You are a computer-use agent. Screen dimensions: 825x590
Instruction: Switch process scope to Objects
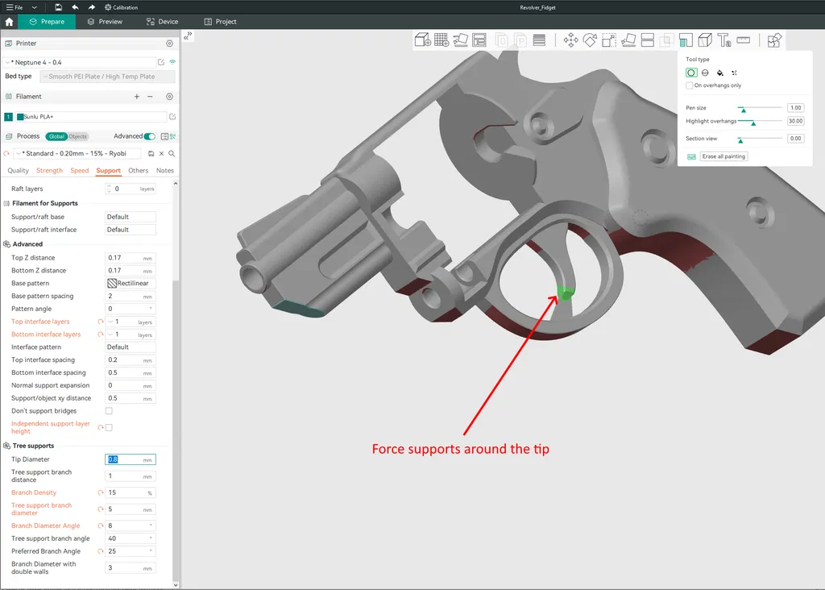coord(78,136)
